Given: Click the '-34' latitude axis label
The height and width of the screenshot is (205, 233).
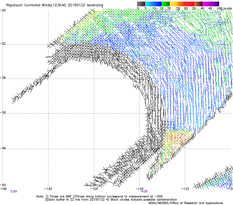Looking at the screenshot, I should tap(3, 78).
